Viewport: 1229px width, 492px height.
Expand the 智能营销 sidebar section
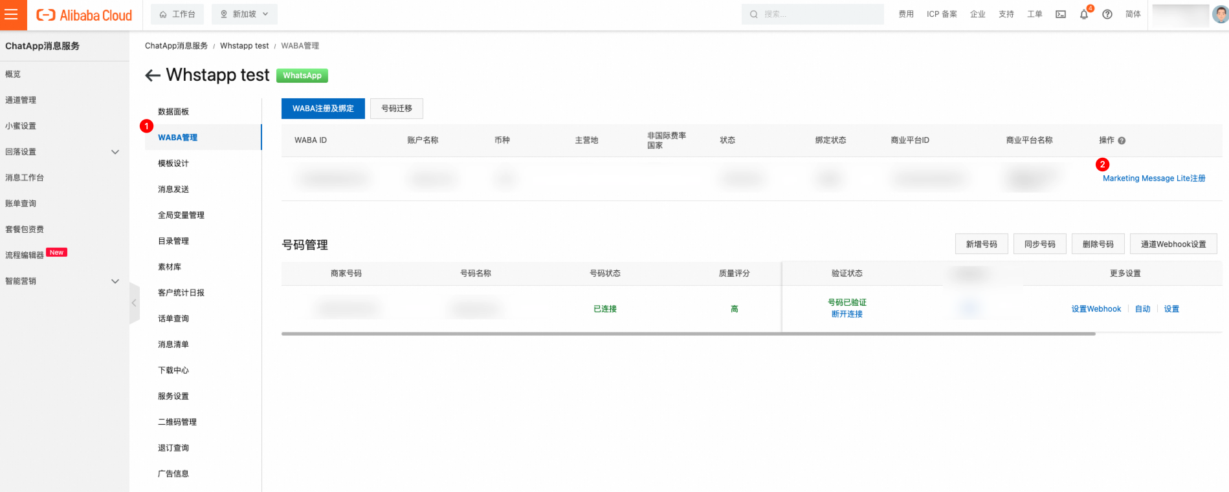pos(115,281)
